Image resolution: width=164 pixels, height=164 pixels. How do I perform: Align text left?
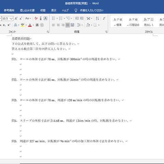(x=54, y=25)
